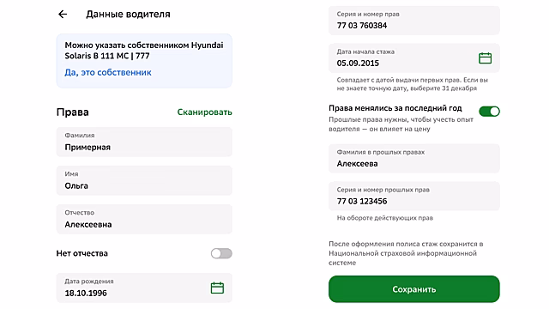Viewport: 549px width, 309px height.
Task: Edit Серия и номер прошлых прав
Action: point(413,196)
